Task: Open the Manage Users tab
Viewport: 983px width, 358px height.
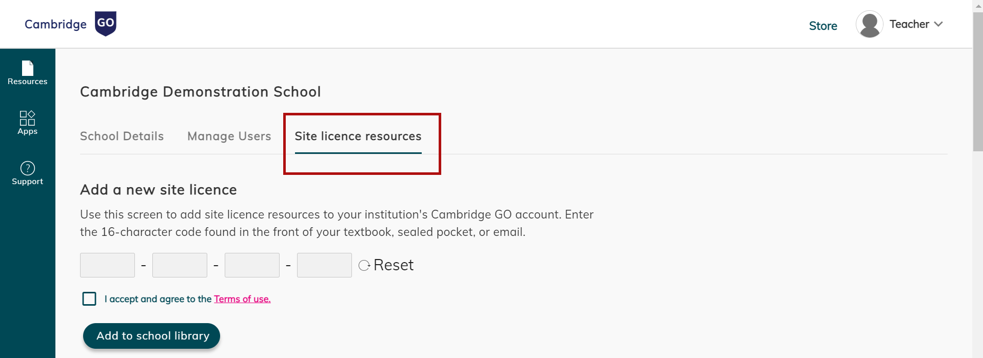Action: pyautogui.click(x=229, y=136)
